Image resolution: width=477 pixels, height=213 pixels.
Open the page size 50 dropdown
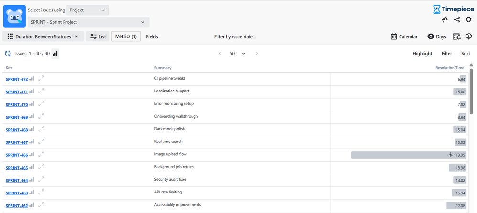pyautogui.click(x=237, y=54)
